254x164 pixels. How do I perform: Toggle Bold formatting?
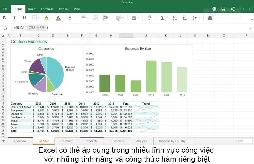[4, 18]
